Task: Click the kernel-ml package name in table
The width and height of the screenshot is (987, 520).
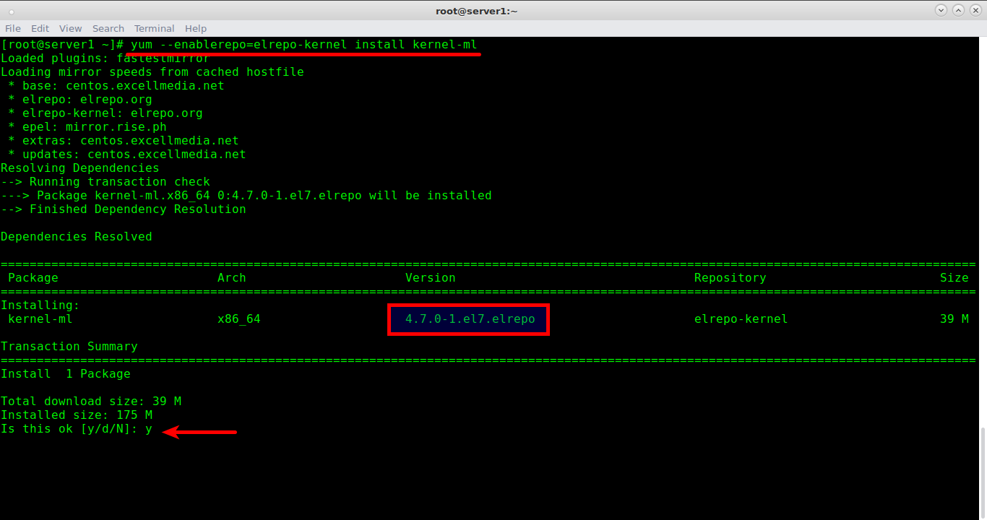Action: point(40,319)
